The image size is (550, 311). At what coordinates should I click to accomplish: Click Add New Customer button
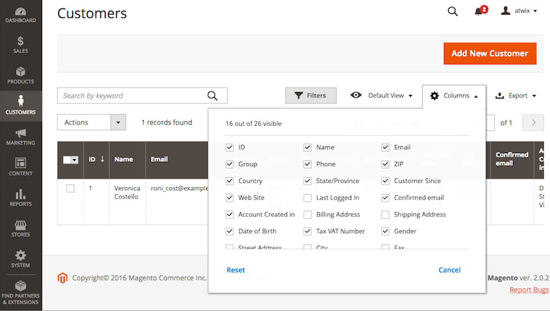click(x=490, y=53)
